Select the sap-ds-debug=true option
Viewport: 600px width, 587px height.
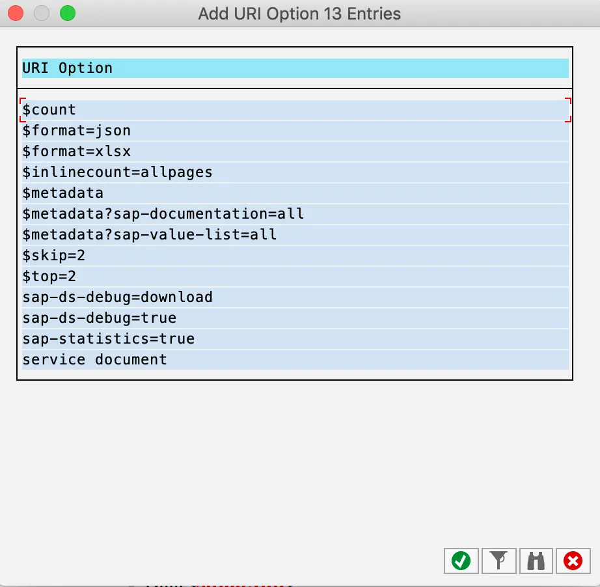[x=99, y=318]
